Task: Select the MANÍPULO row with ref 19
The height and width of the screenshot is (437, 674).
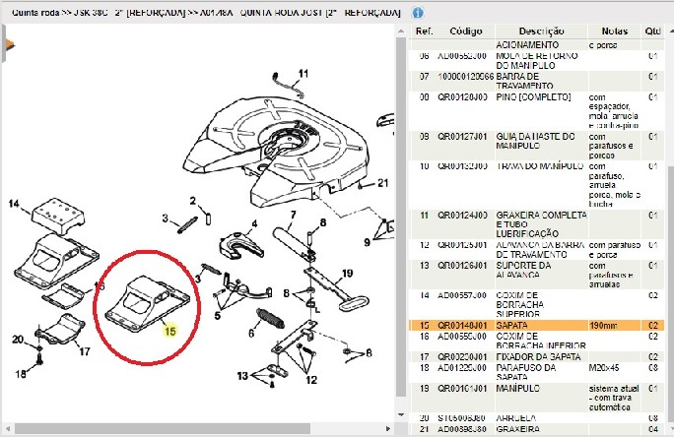Action: pos(537,393)
